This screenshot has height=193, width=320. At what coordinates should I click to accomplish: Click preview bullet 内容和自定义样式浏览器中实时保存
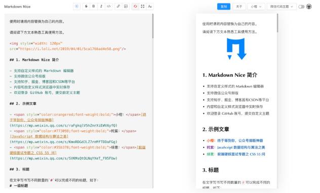tap(235, 107)
